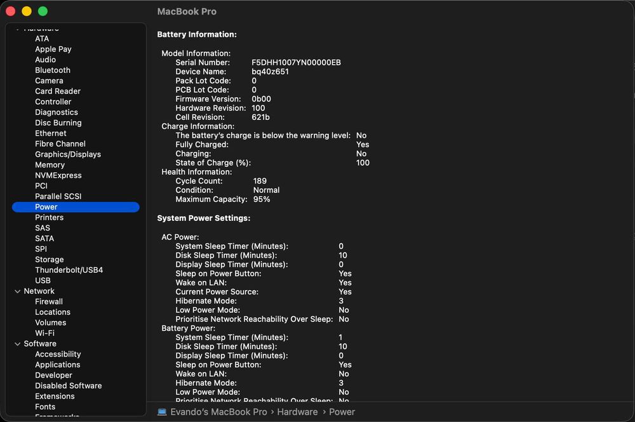
Task: Click Power in the path bar
Action: point(342,412)
